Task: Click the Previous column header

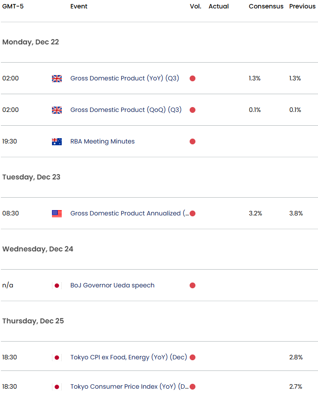Action: 302,7
